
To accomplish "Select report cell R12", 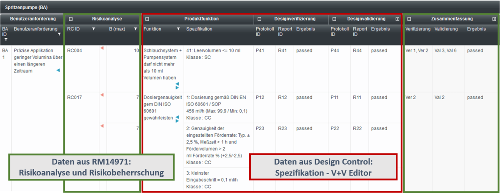I will (282, 98).
